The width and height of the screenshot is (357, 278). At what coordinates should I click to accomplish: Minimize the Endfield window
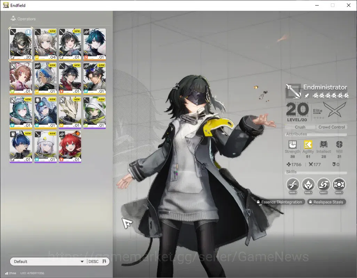point(317,5)
